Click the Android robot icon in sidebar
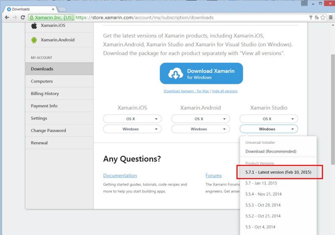The height and width of the screenshot is (235, 335). pos(34,40)
